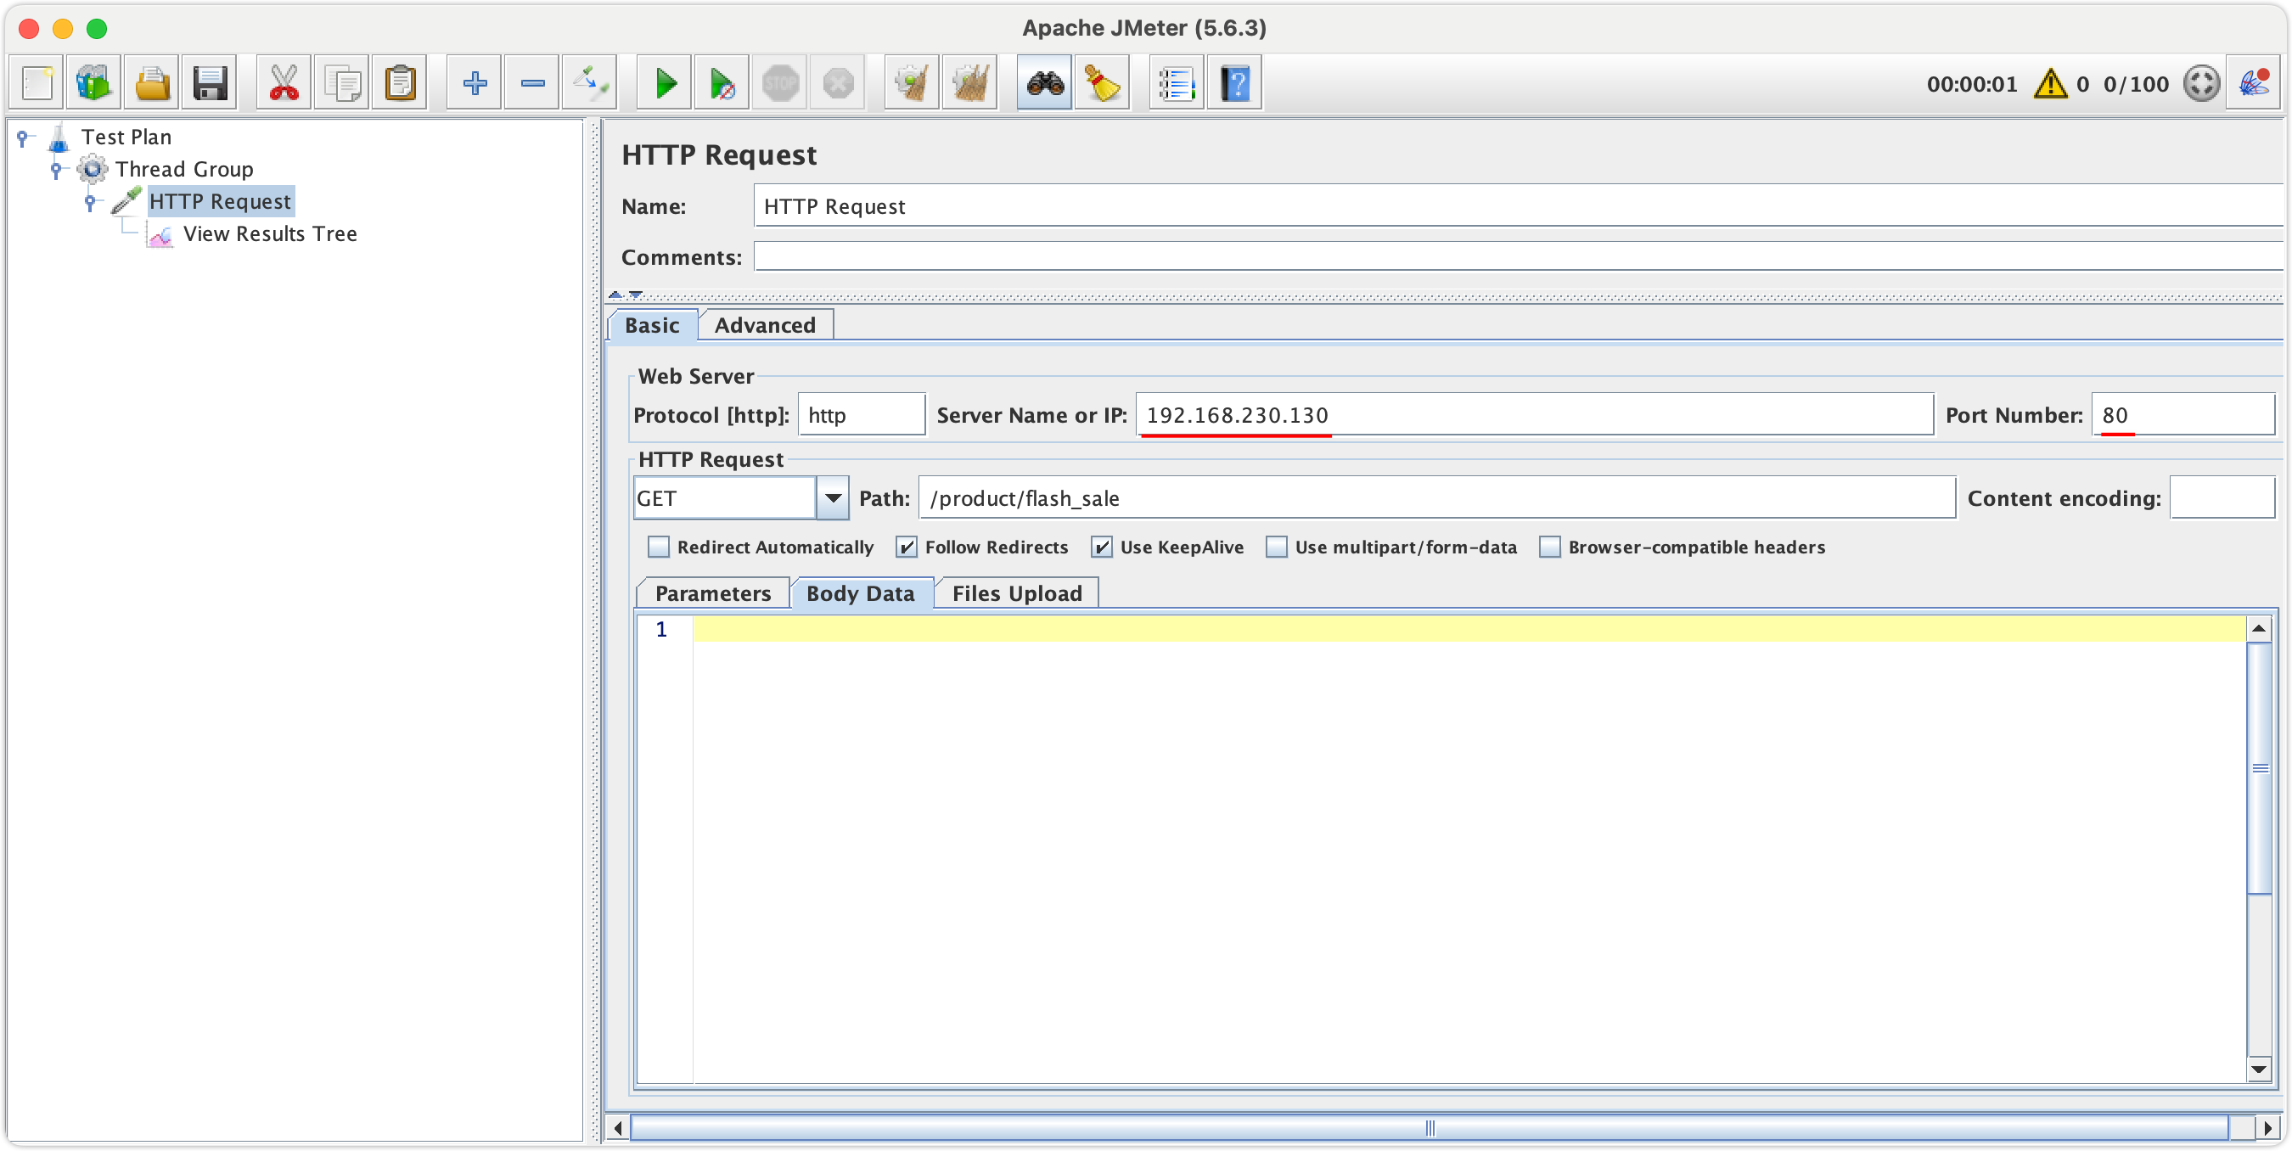Open the Function Helper dialog
Viewport: 2292px width, 1151px height.
point(1177,81)
